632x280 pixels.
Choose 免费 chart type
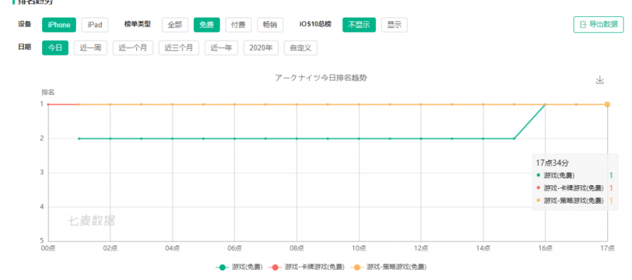click(206, 25)
